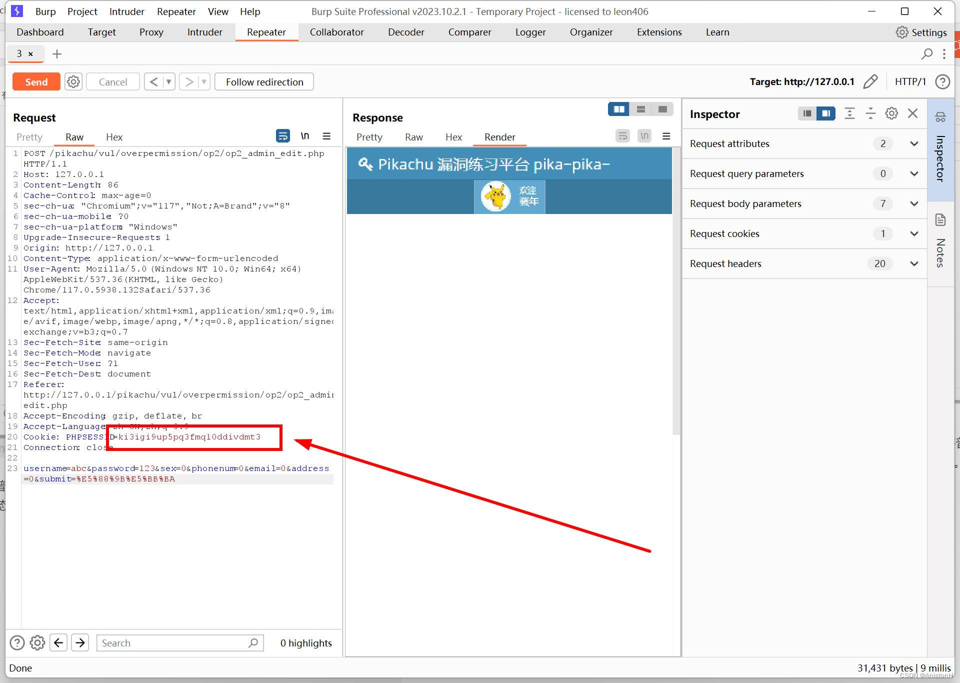Open the Extensions tab
This screenshot has width=960, height=683.
(x=659, y=32)
